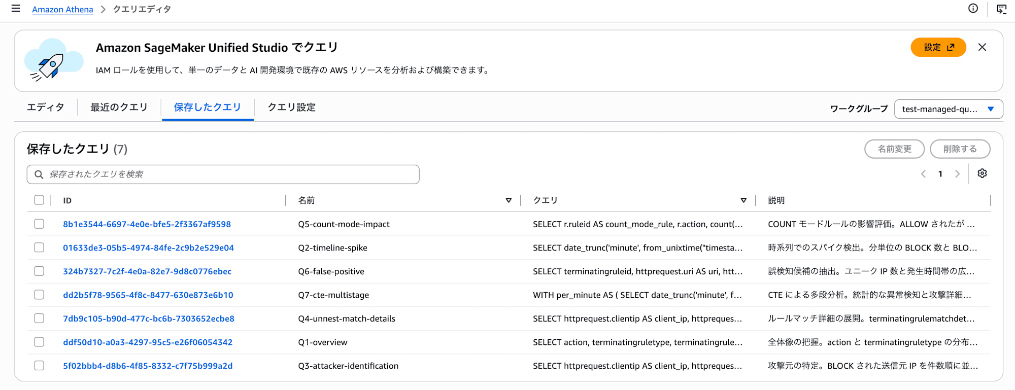Click the 削除する button
Screen dimensions: 1015x390
tap(960, 149)
